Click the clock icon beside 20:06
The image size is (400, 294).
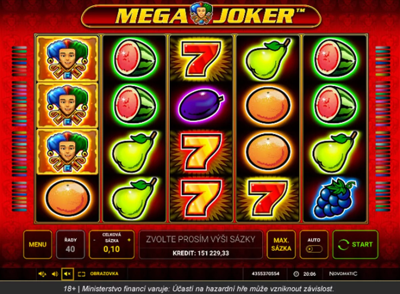tap(296, 274)
